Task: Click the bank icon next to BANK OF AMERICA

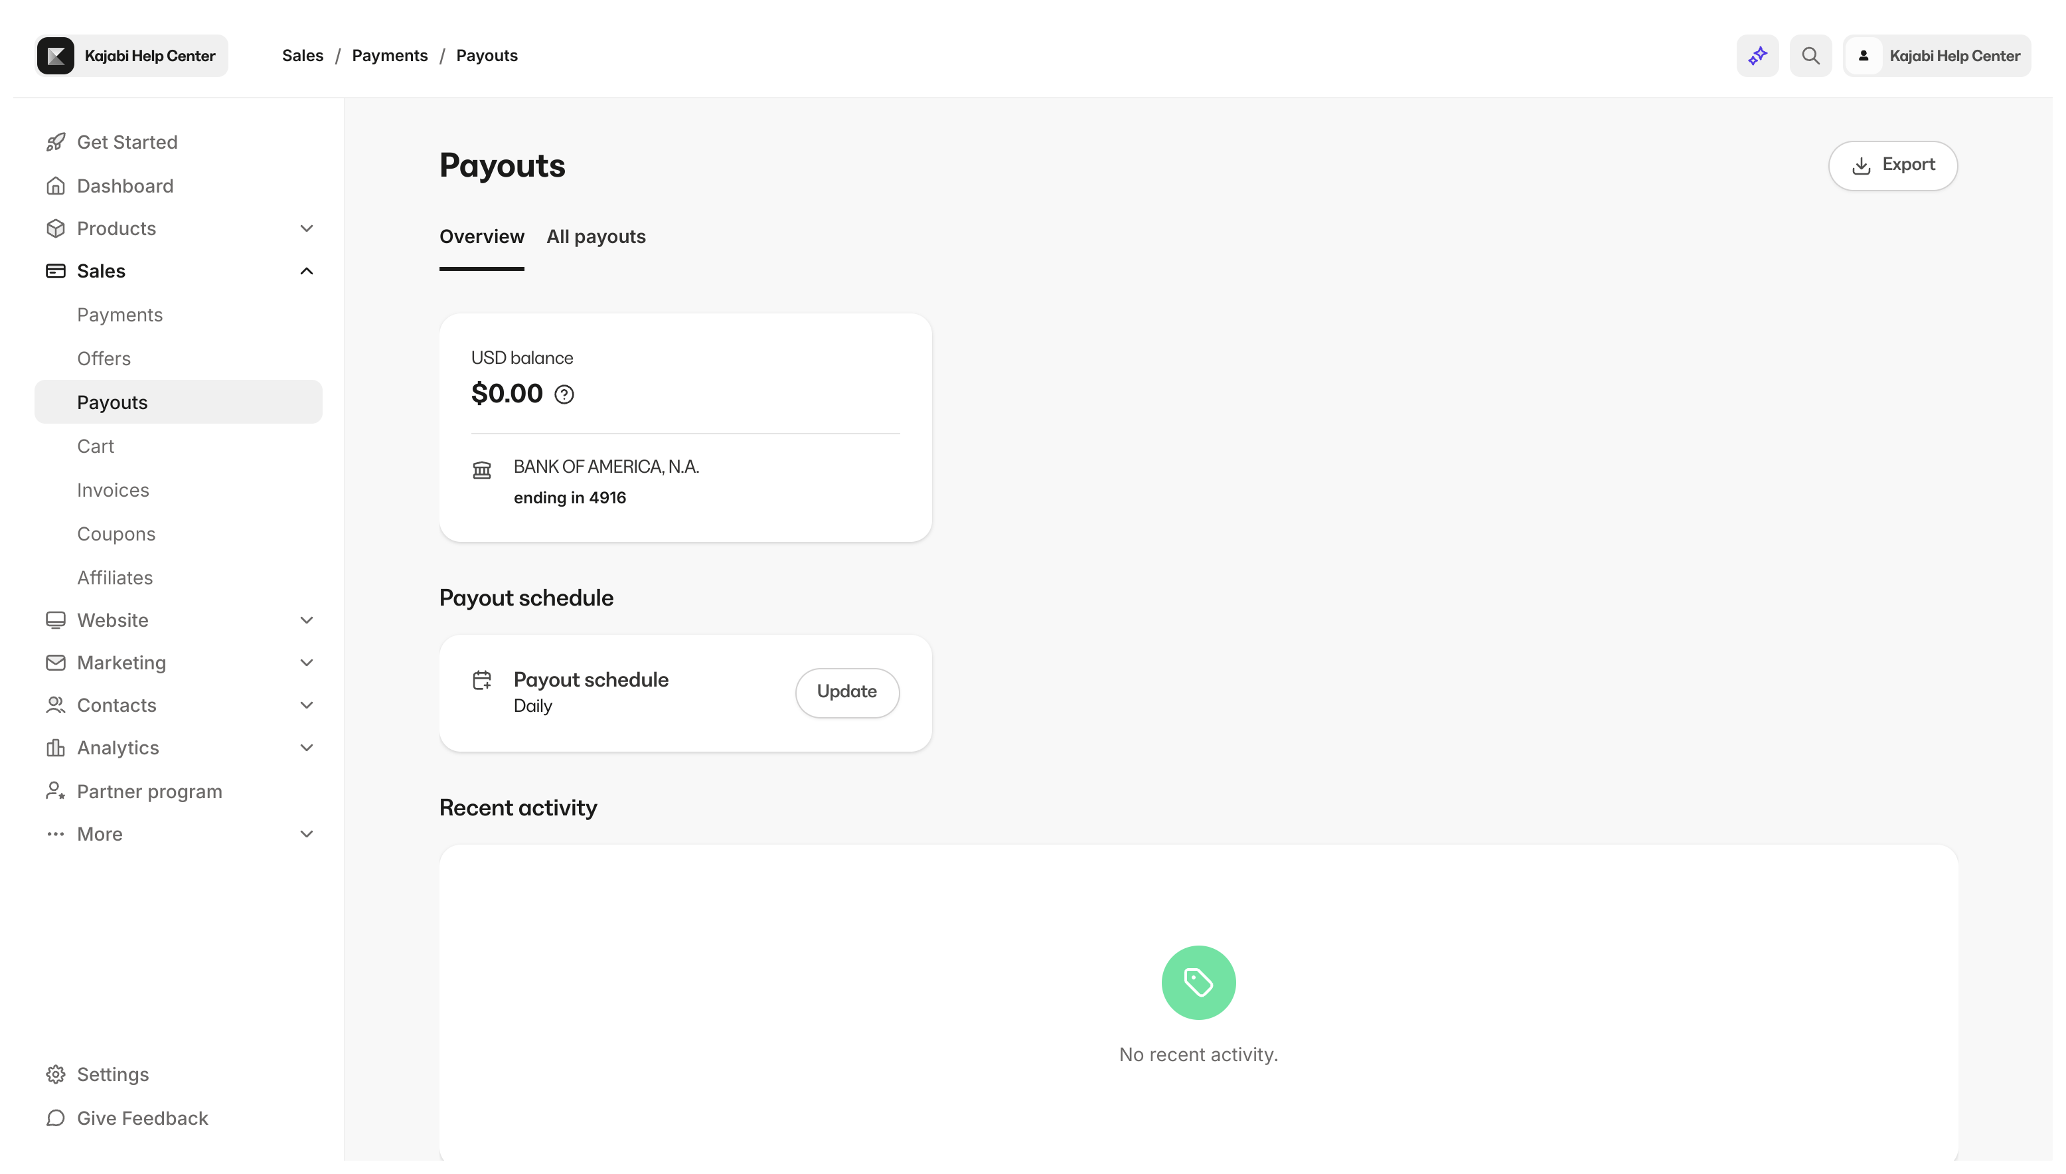Action: tap(483, 470)
